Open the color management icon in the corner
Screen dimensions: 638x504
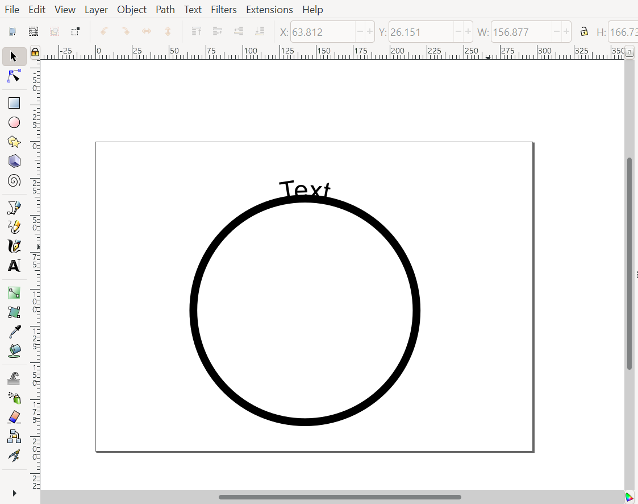[629, 496]
